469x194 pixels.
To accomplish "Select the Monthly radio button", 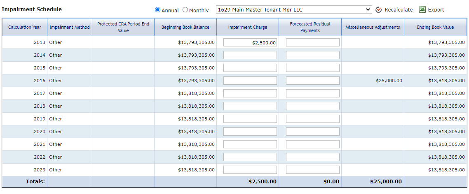I will pyautogui.click(x=185, y=10).
